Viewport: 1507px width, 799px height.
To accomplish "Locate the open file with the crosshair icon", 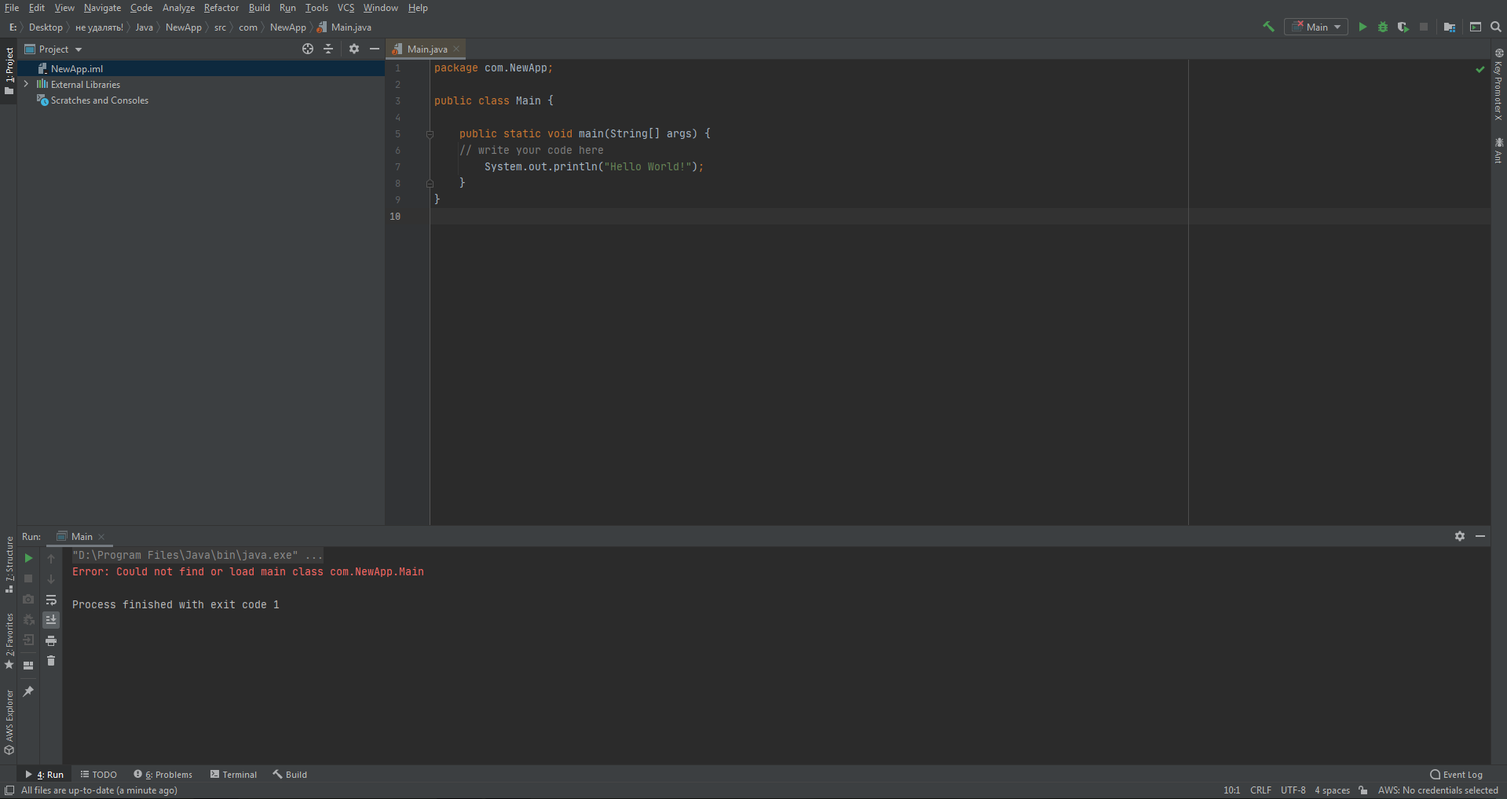I will click(x=308, y=49).
